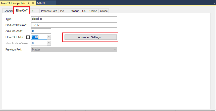Focus the Product/Revision field
The image size is (216, 111).
click(x=74, y=25)
